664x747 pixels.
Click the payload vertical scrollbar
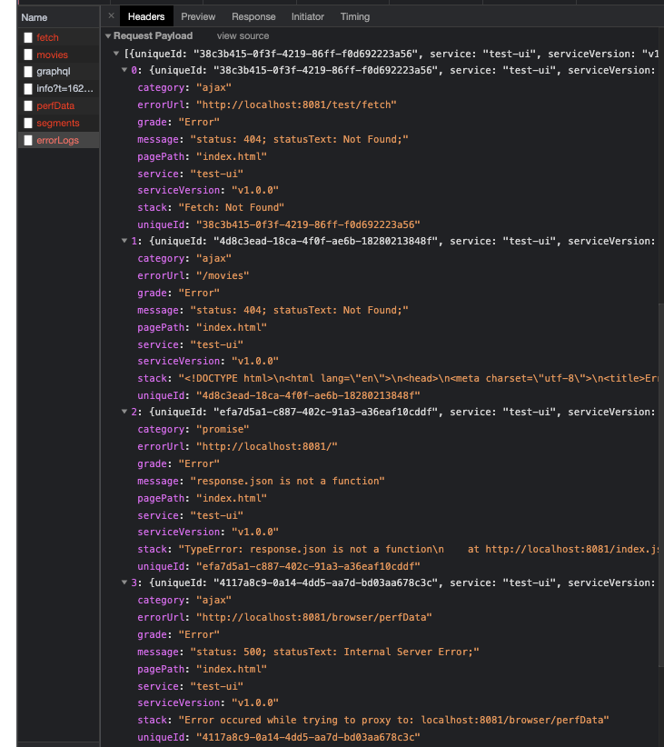[x=661, y=485]
